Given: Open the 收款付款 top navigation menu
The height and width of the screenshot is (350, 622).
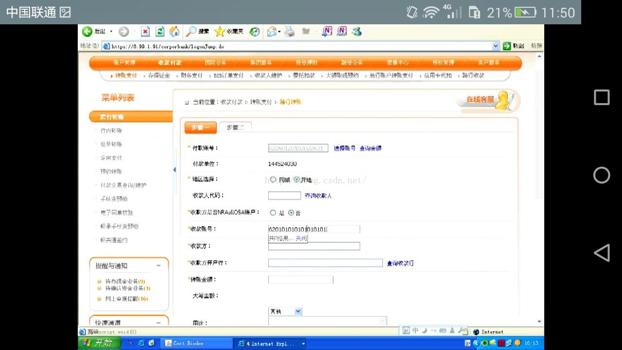Looking at the screenshot, I should click(x=170, y=63).
